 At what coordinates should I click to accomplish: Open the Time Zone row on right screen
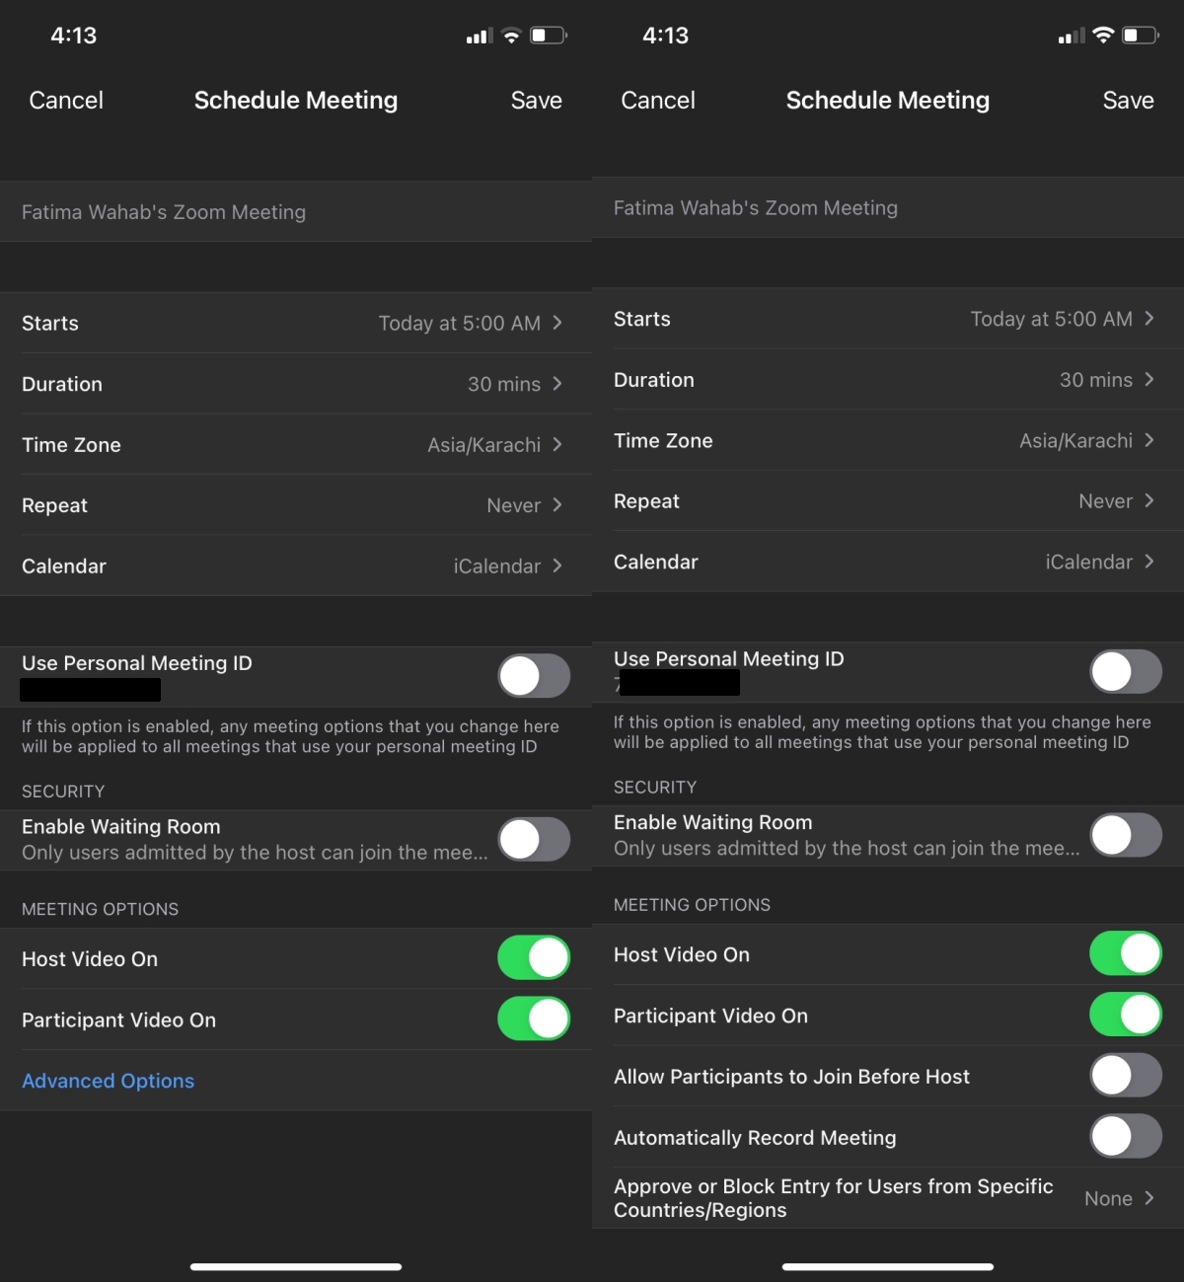click(x=888, y=440)
